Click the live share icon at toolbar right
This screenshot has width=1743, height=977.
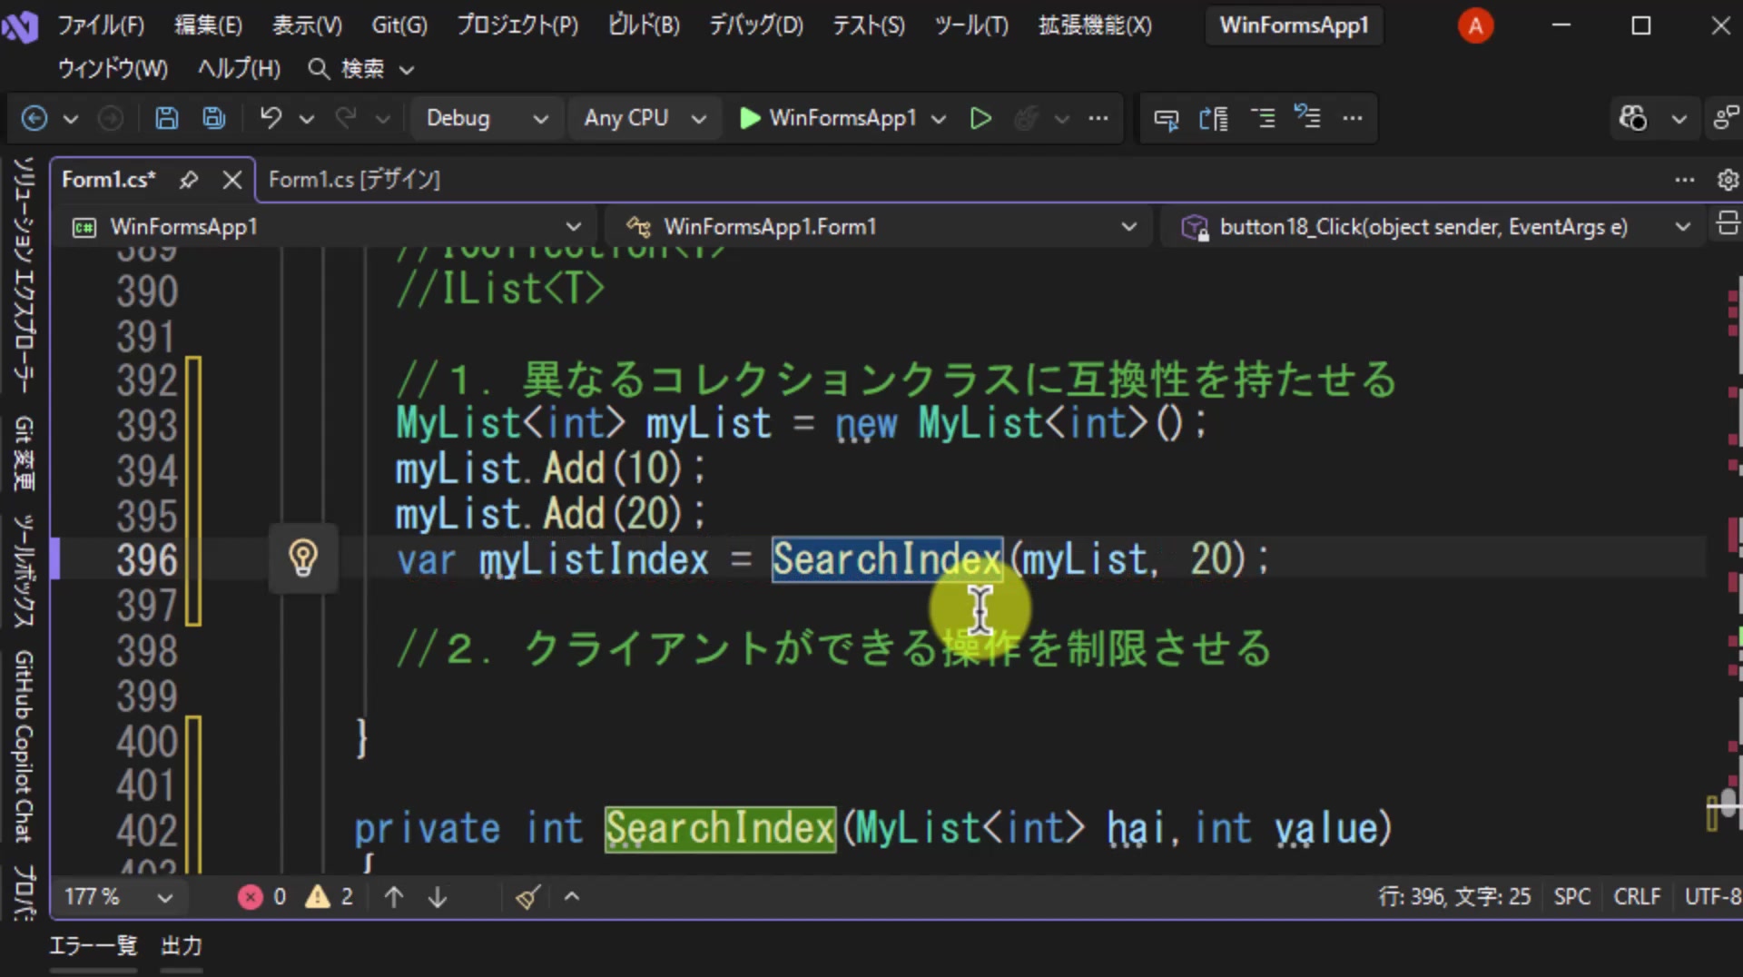pos(1727,118)
